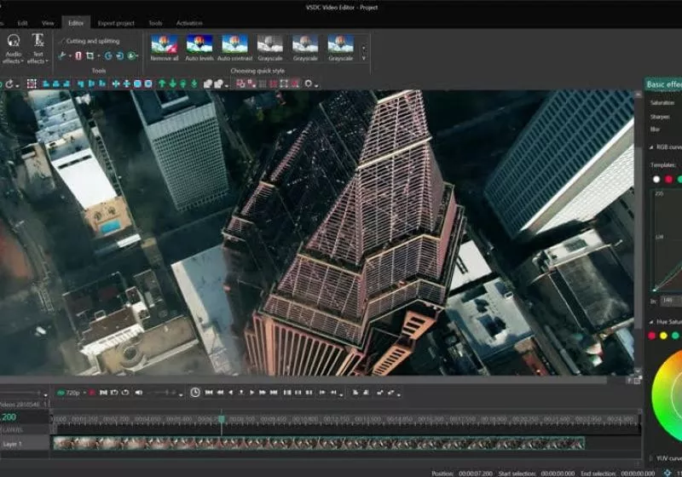Select the red Hue Saturation color dot
682x477 pixels.
pos(651,336)
